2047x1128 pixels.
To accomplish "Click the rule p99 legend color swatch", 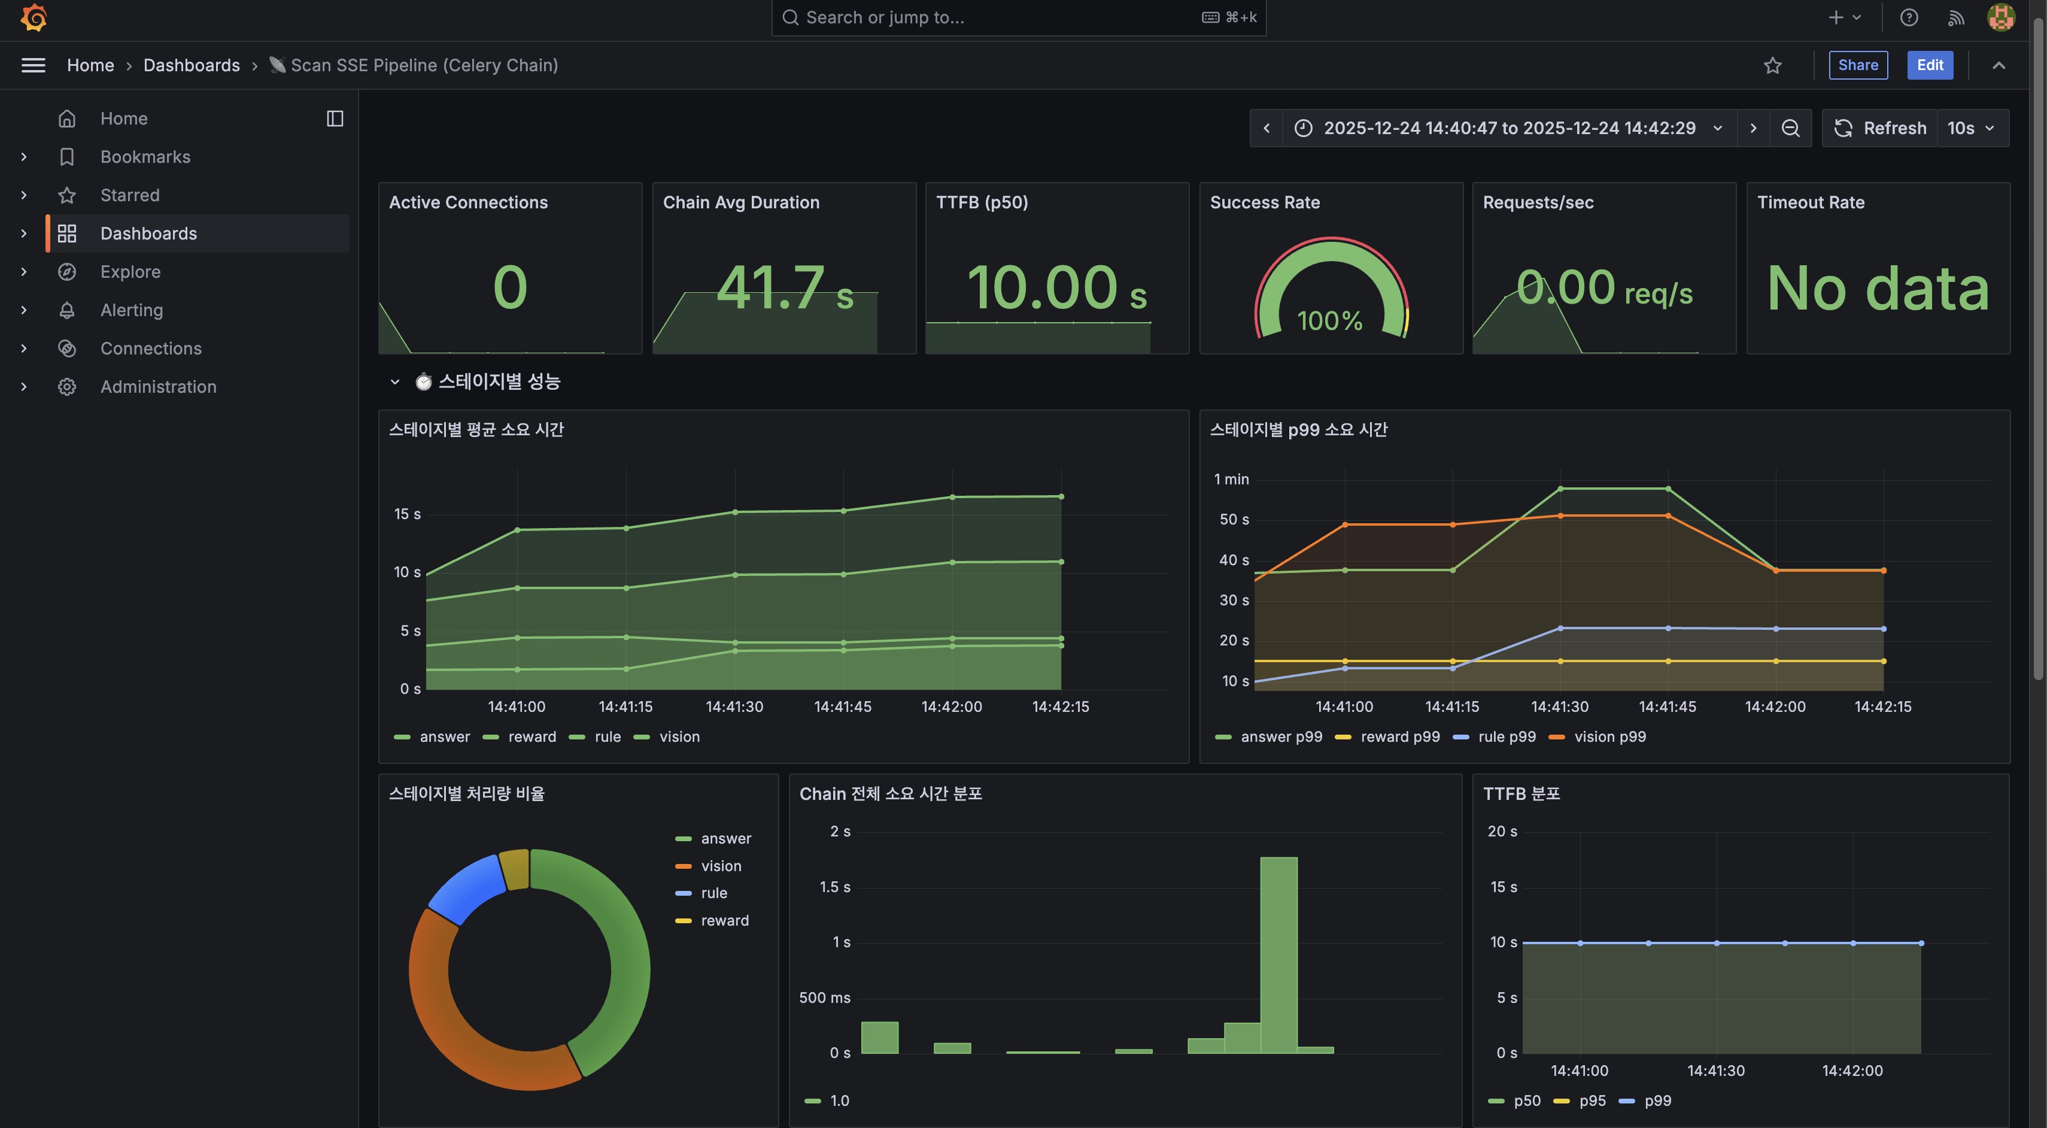I will click(1460, 737).
